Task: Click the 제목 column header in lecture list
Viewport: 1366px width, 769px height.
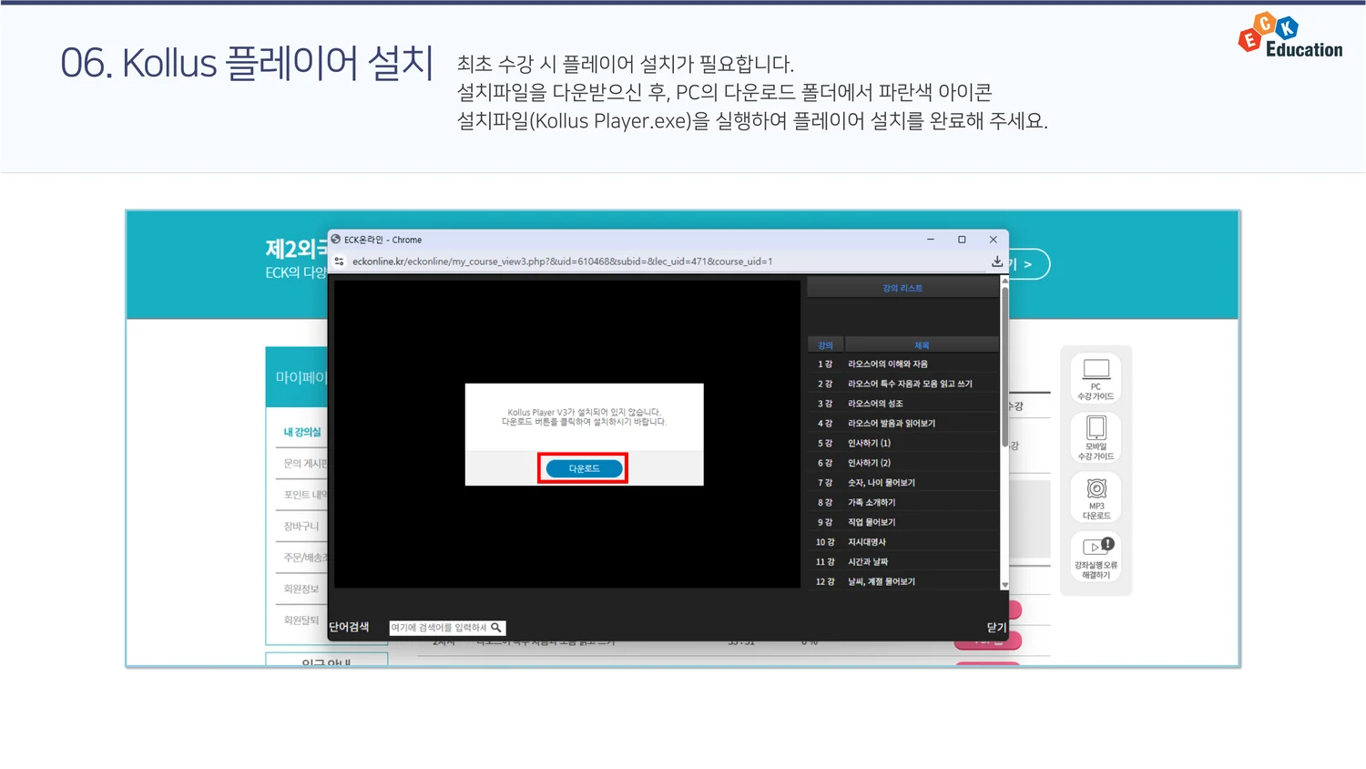Action: coord(922,345)
